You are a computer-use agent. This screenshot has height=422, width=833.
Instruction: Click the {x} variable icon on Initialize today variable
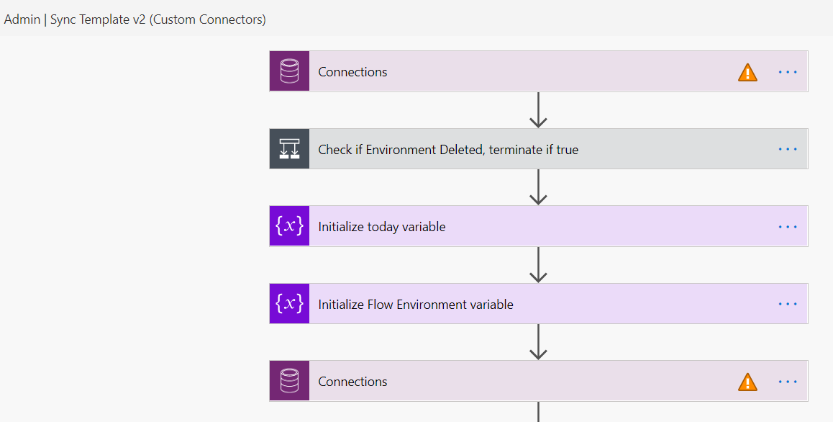click(288, 225)
